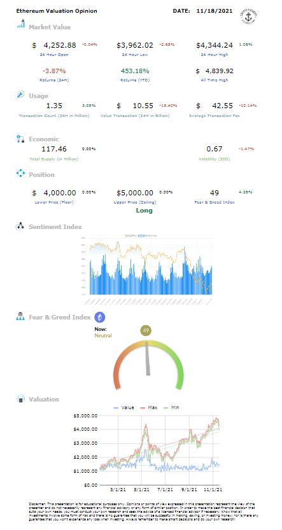Click the anchor logo at top right

pyautogui.click(x=248, y=15)
